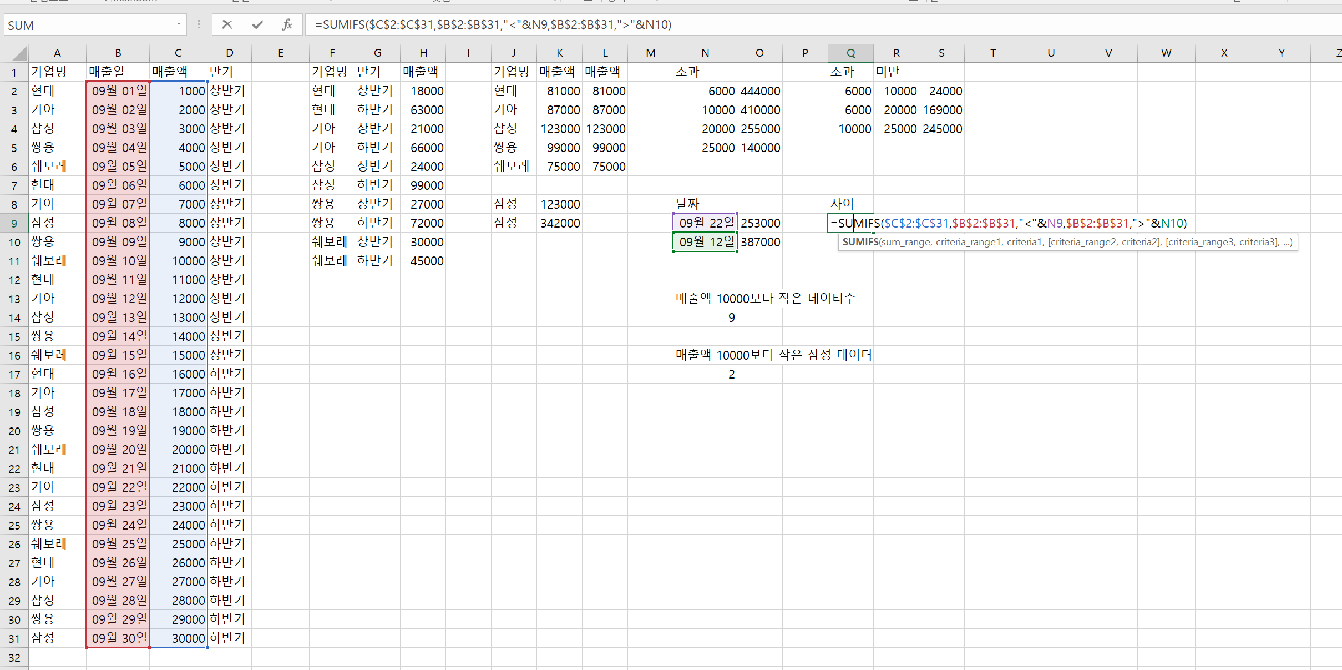Open Insert Function via fx icon
The image size is (1342, 670).
point(287,24)
